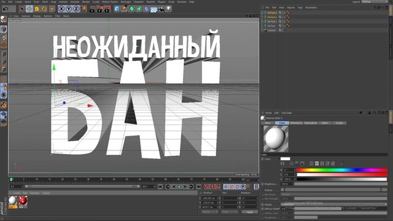
Task: Click on the hue rainbow slider
Action: [x=342, y=170]
